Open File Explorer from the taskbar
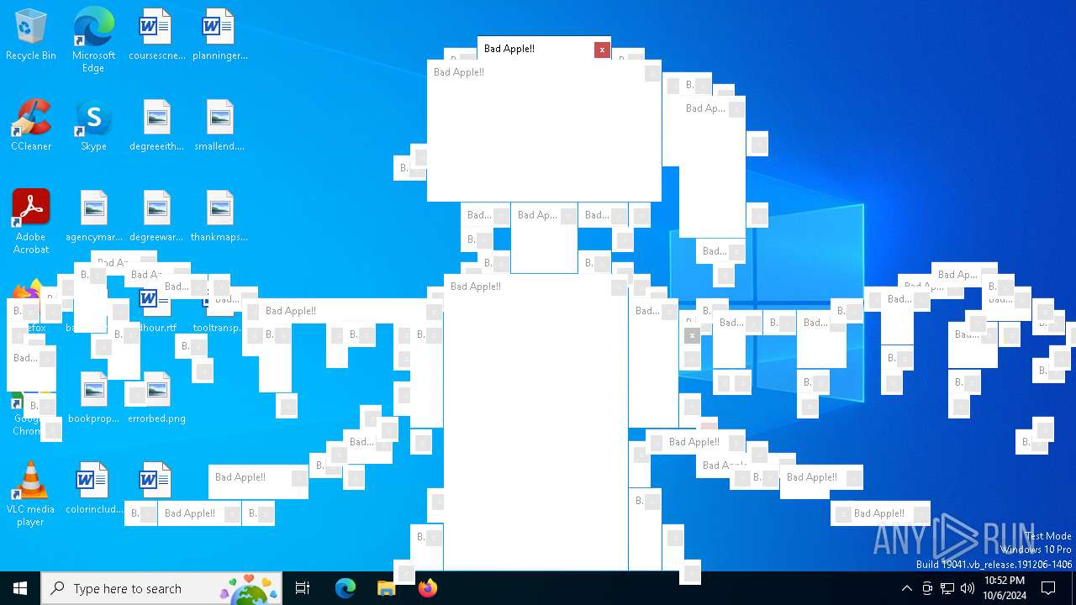This screenshot has width=1076, height=605. [x=387, y=588]
